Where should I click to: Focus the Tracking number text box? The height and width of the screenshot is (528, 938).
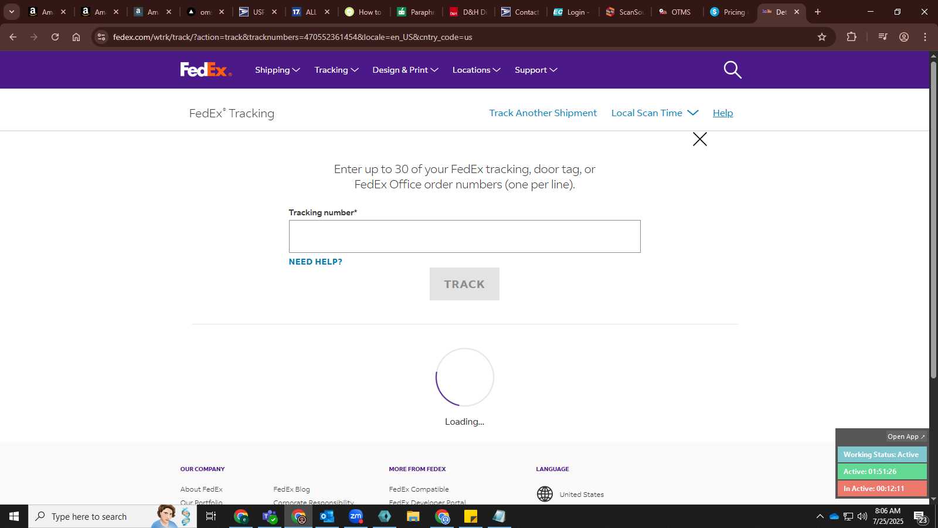coord(464,236)
